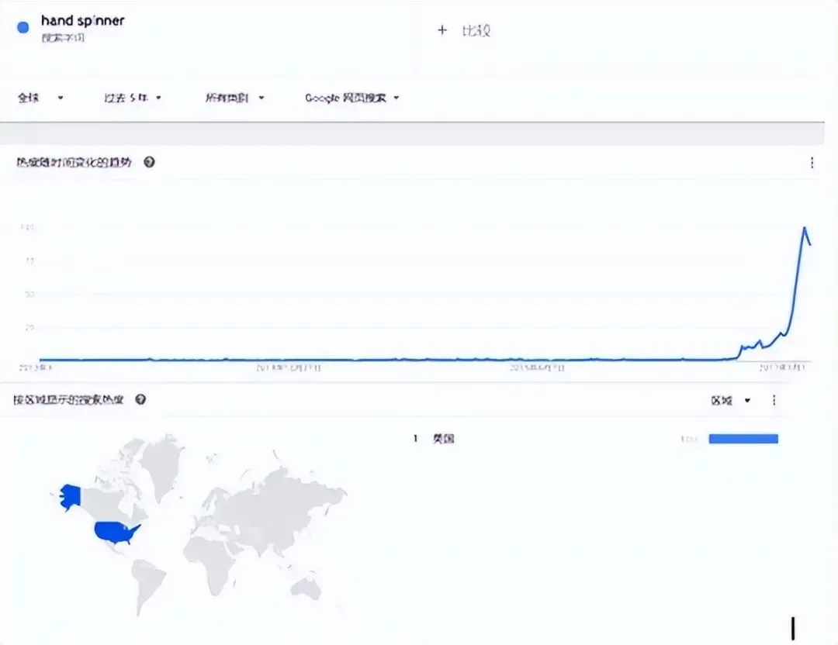The width and height of the screenshot is (838, 645).
Task: Click the blue dot beside hand spinner
Action: pyautogui.click(x=23, y=26)
